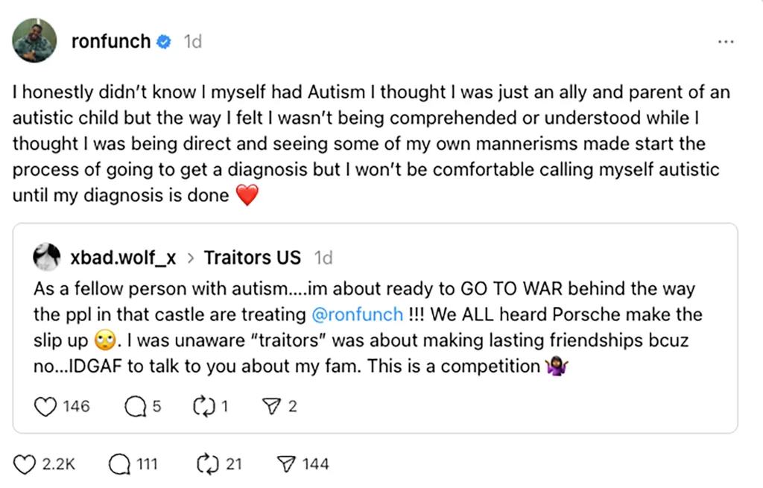Repost the ronfunch post
Image resolution: width=763 pixels, height=488 pixels.
click(x=203, y=463)
